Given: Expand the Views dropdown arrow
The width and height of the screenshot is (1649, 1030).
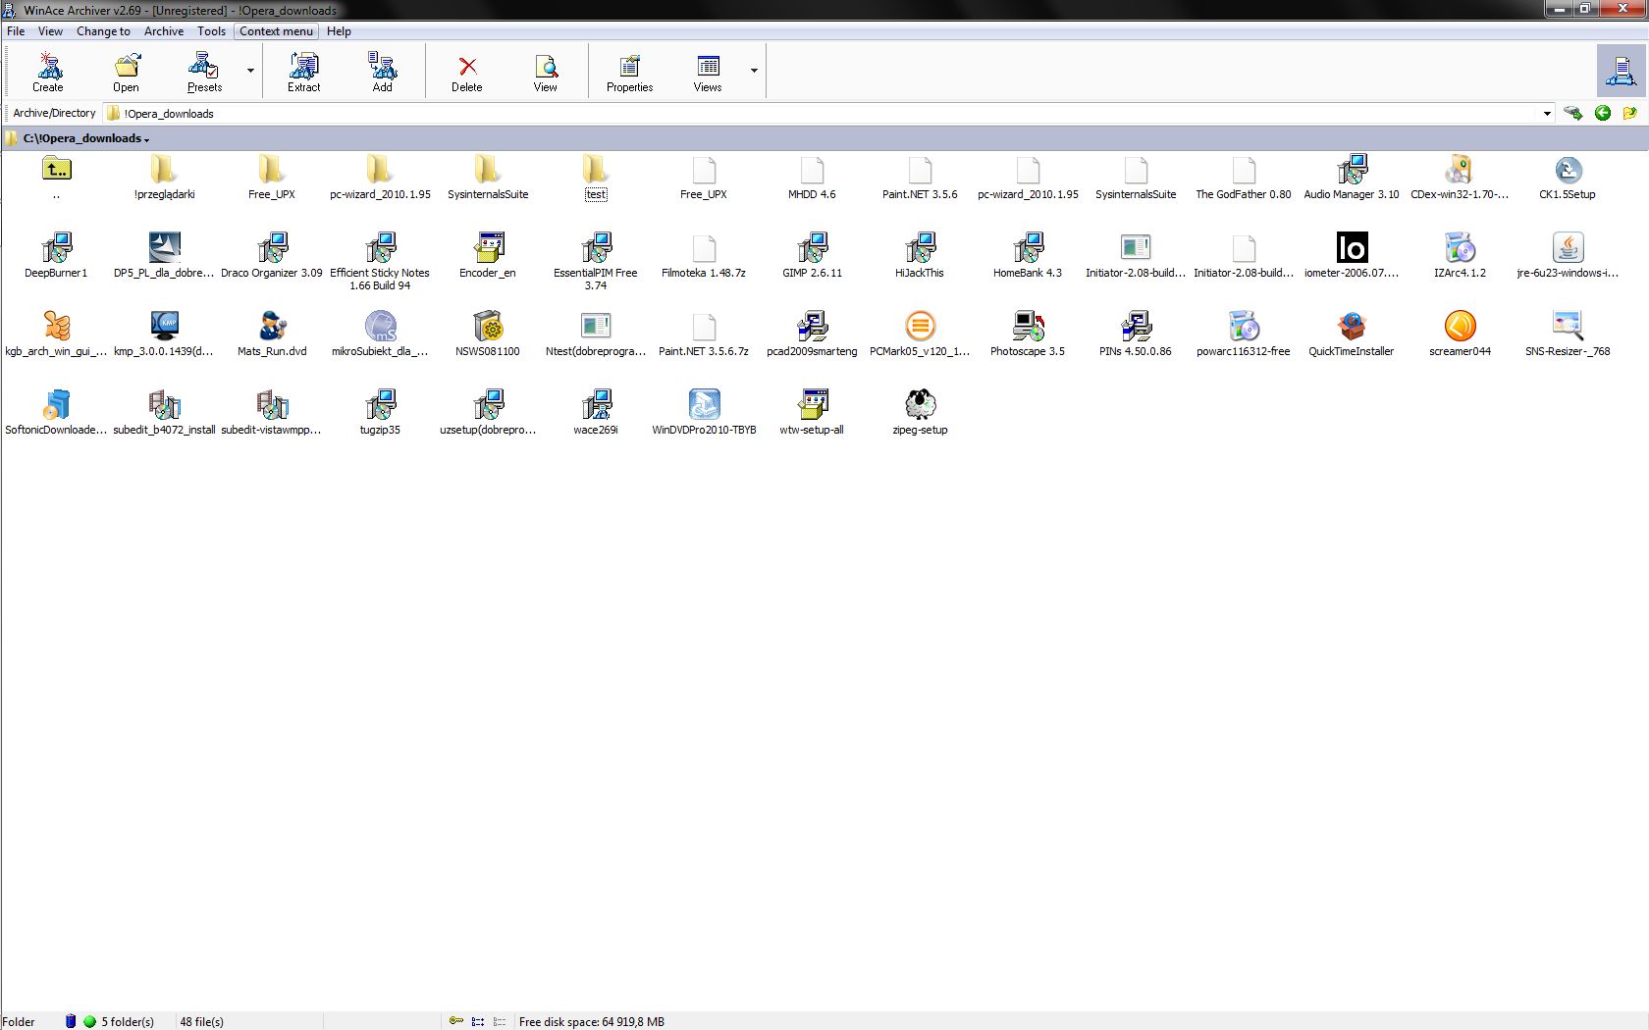Looking at the screenshot, I should (754, 71).
